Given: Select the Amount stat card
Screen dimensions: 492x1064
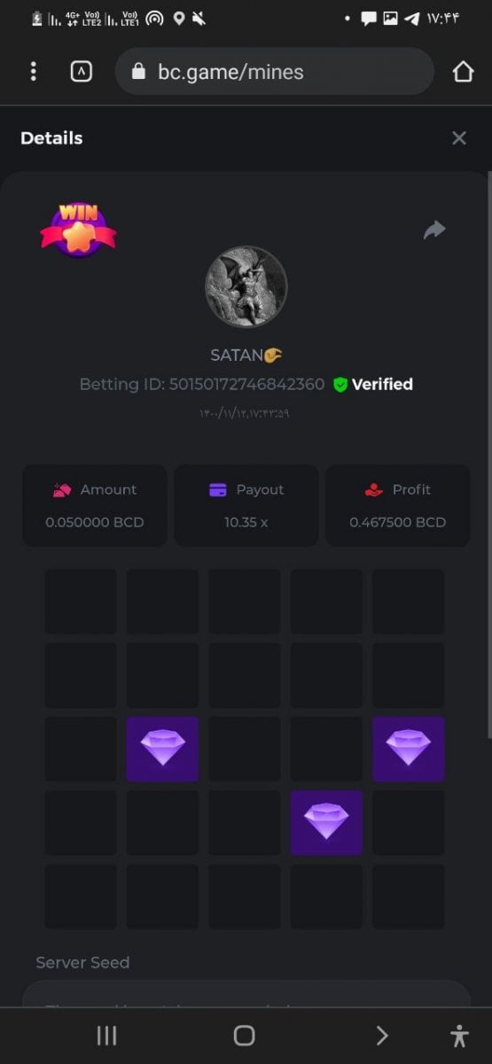Looking at the screenshot, I should [x=95, y=505].
